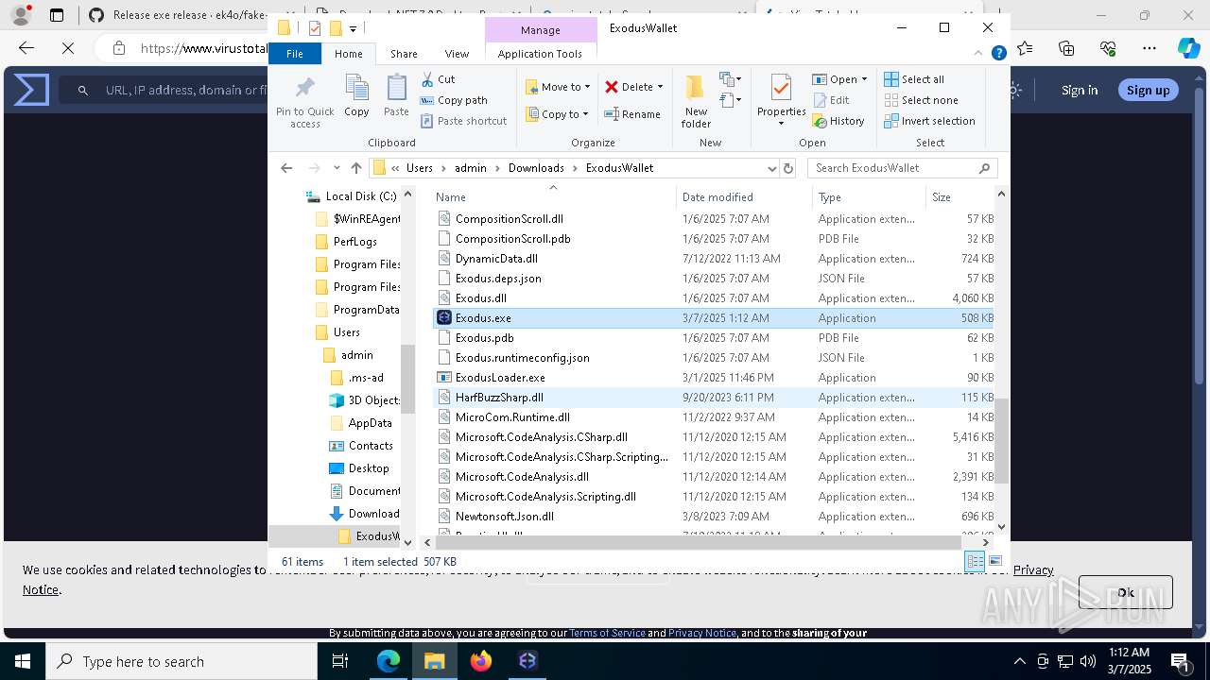Open the File menu
This screenshot has width=1210, height=680.
coord(295,54)
